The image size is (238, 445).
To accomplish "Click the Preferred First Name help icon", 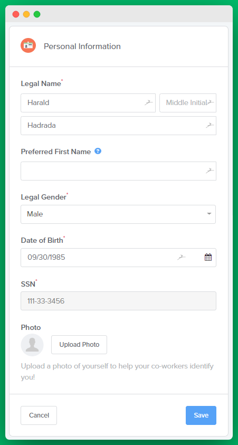I will tap(98, 151).
